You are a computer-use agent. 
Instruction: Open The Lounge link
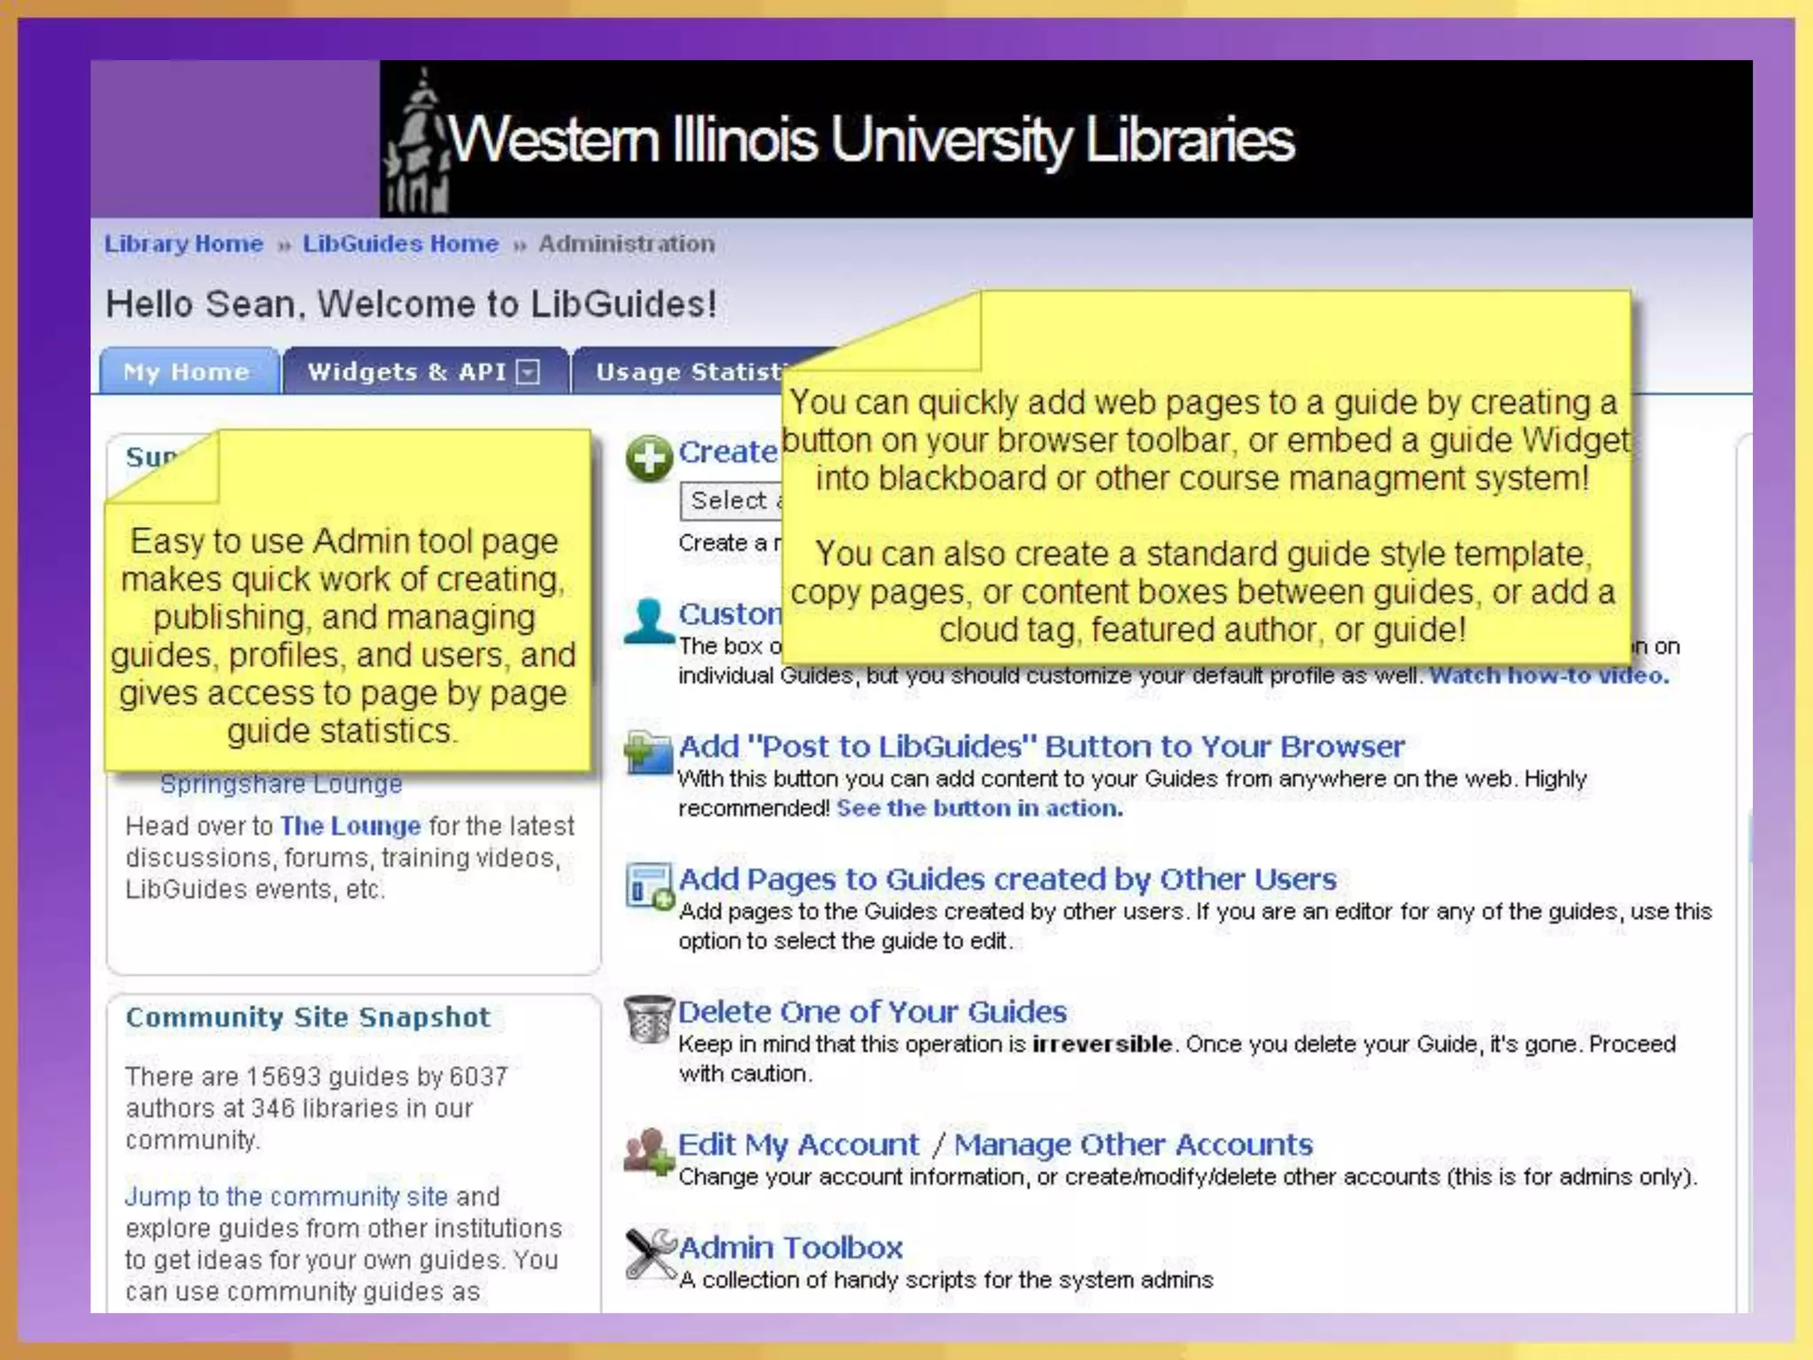(351, 826)
